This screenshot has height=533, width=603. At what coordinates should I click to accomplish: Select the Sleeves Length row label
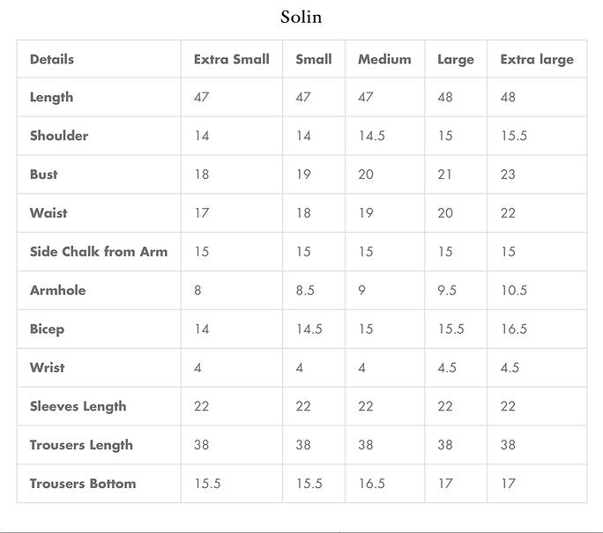pos(78,406)
